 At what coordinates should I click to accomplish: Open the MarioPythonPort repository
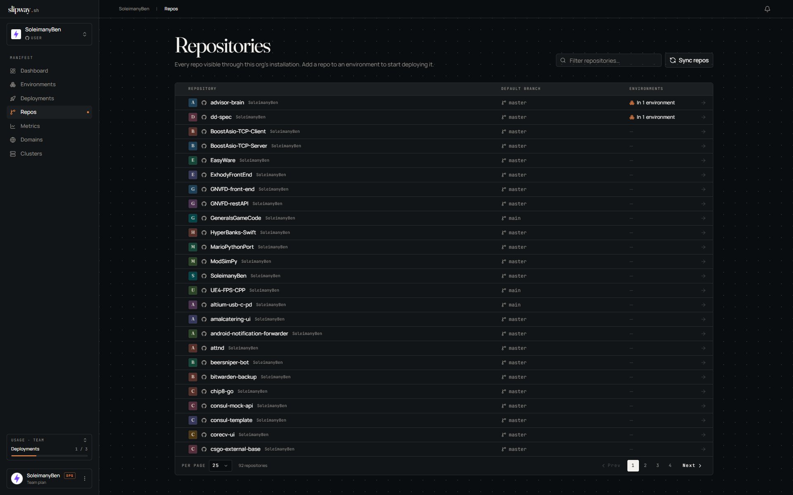[232, 247]
